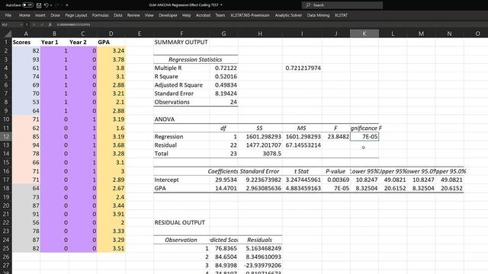Click the Regression SS value 1601.298293
This screenshot has width=488, height=274.
tap(260, 137)
